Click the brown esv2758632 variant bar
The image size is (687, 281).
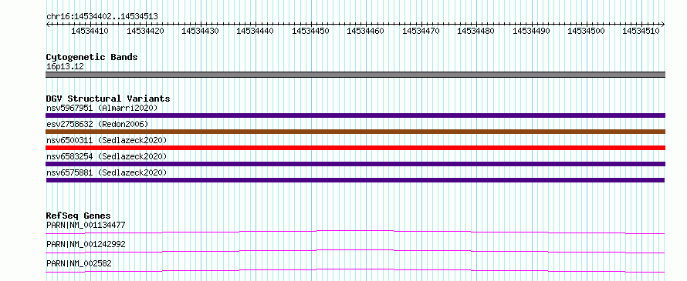pyautogui.click(x=355, y=132)
